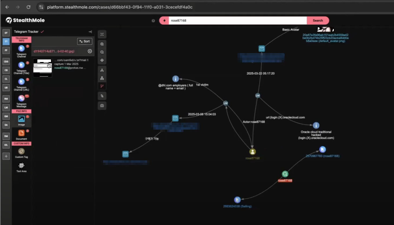Click the Sort button
The width and height of the screenshot is (394, 225).
(85, 41)
